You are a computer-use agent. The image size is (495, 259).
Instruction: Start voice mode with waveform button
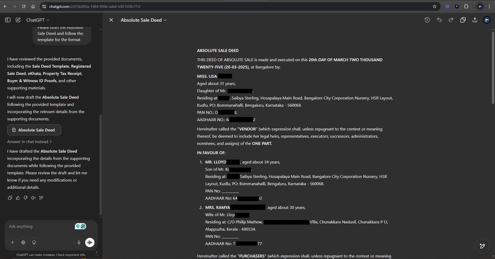[90, 242]
